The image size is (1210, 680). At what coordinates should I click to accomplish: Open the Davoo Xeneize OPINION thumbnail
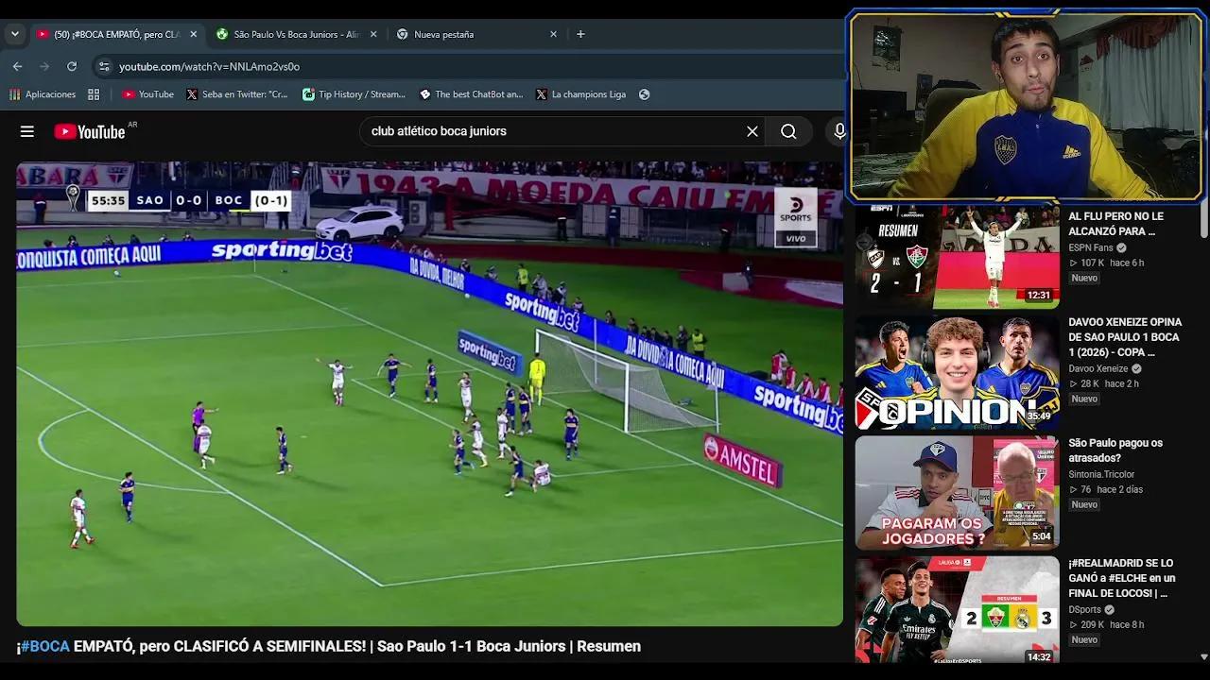(957, 374)
